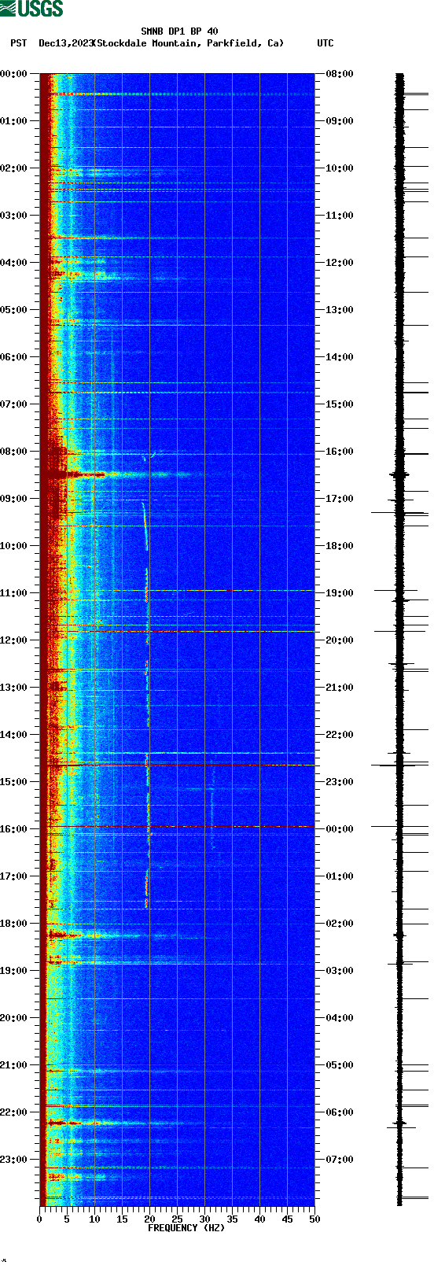Click the UTC time label '16:00'
The image size is (434, 1269).
(x=340, y=452)
